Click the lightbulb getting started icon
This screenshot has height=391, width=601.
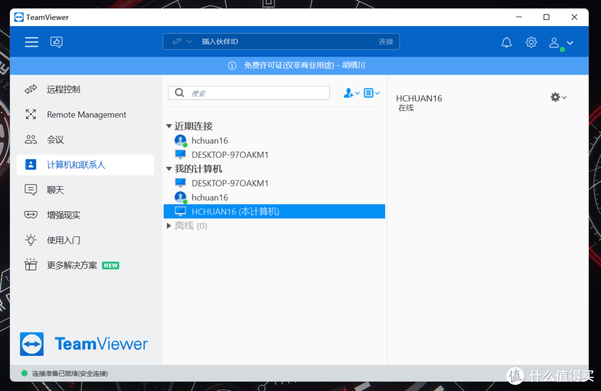[x=31, y=240]
